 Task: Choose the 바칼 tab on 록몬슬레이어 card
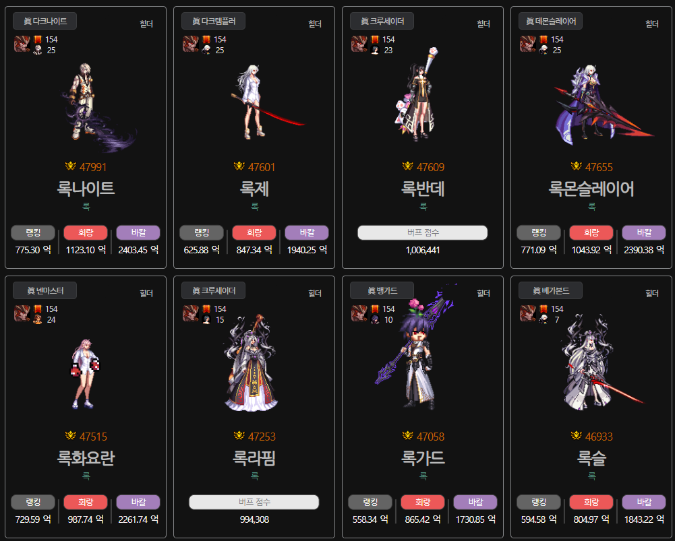tap(644, 232)
